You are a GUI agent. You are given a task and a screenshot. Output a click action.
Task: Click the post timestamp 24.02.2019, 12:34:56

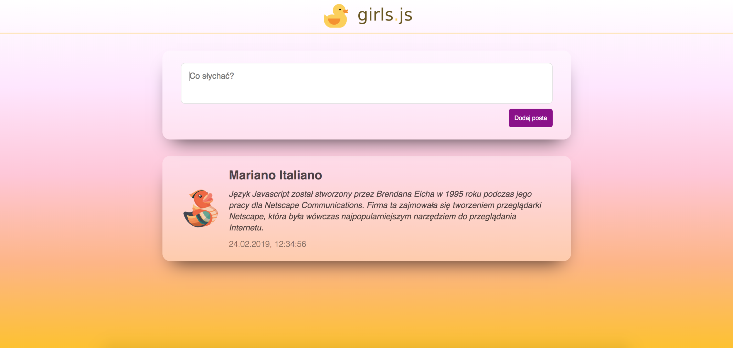click(267, 244)
